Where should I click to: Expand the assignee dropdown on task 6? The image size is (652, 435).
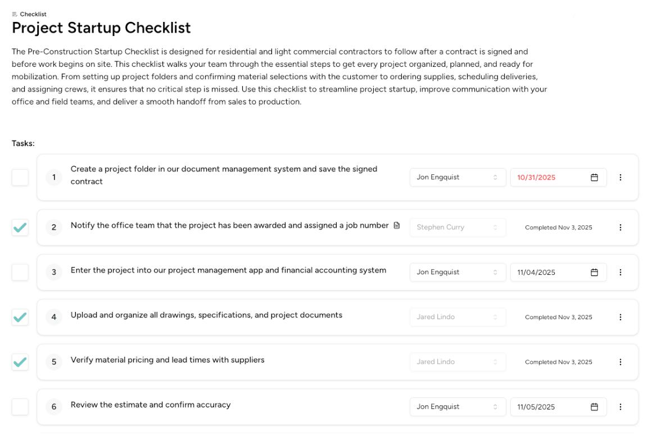point(458,406)
